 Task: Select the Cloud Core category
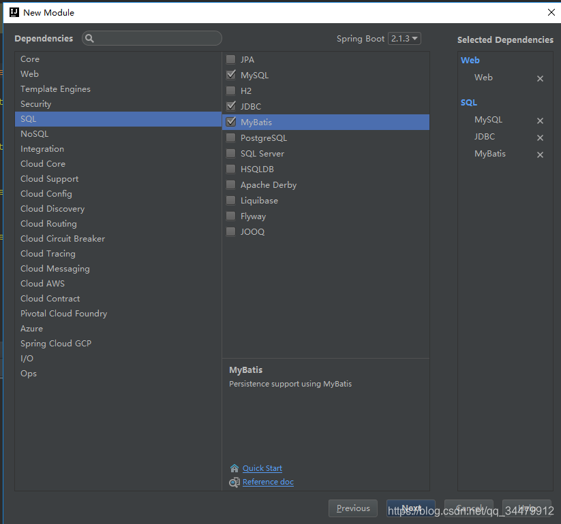(x=118, y=164)
